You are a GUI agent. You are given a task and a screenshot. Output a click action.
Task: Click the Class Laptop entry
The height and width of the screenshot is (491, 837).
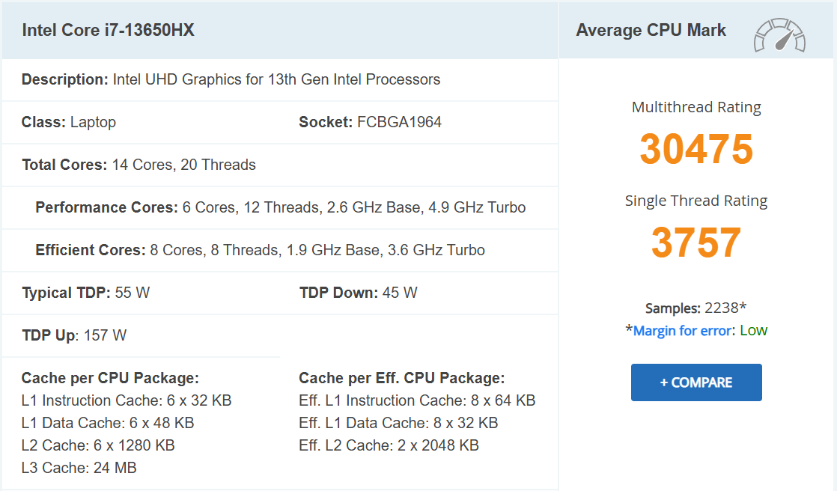(x=69, y=122)
